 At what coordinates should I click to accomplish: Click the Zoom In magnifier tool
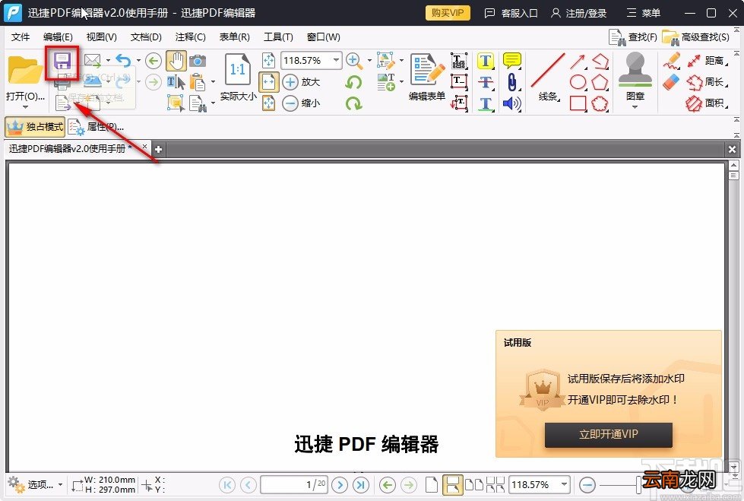click(x=353, y=61)
